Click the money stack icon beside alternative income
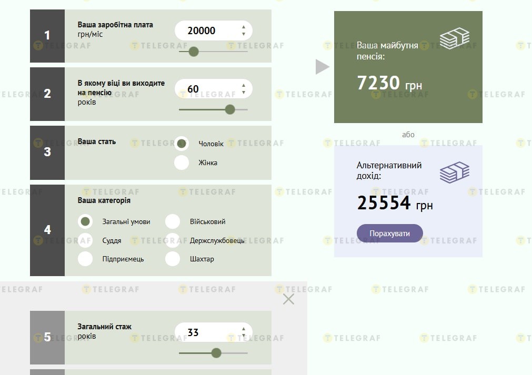The width and height of the screenshot is (532, 375). (x=454, y=173)
